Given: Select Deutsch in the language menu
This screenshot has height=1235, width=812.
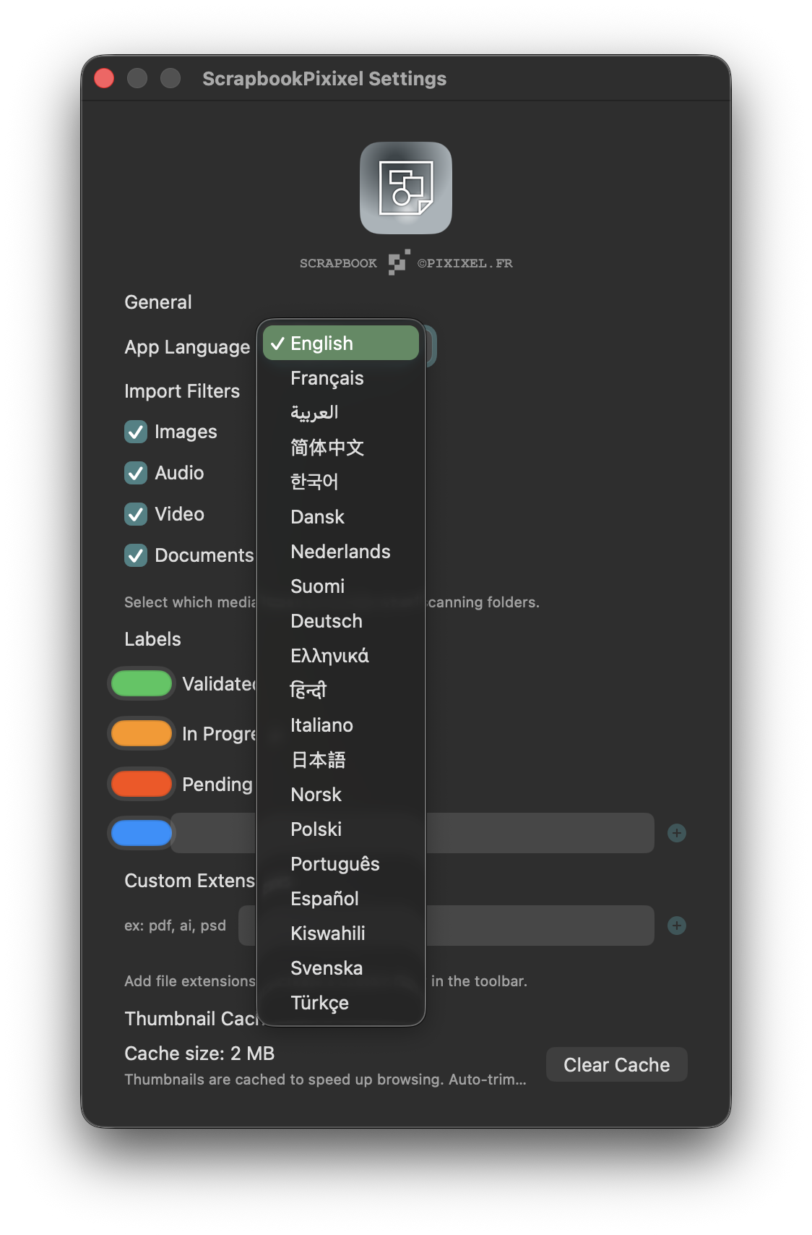Looking at the screenshot, I should [x=326, y=621].
